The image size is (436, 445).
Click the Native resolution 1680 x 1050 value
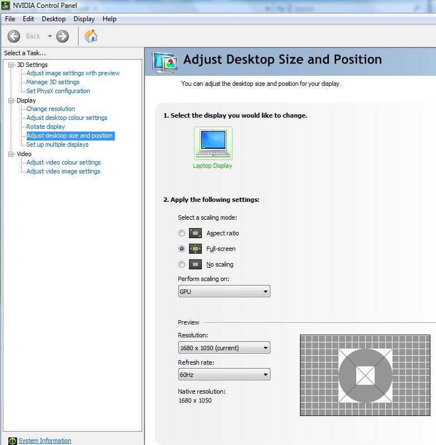[x=195, y=400]
